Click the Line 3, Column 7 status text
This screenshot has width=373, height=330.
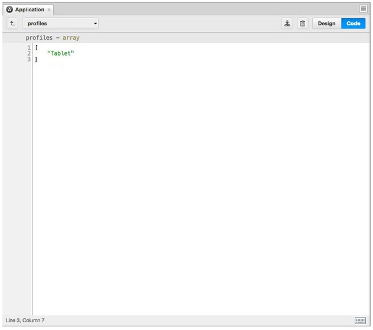[25, 321]
